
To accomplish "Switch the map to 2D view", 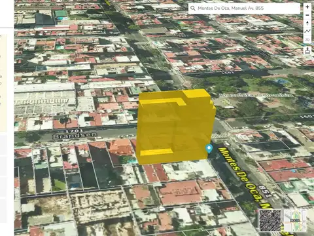I will click(x=307, y=39).
